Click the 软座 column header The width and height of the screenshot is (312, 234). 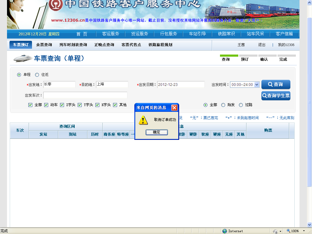coord(205,134)
